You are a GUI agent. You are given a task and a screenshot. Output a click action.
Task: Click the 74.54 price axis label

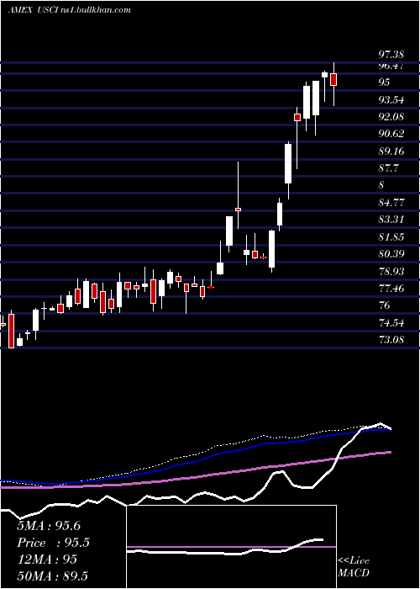[391, 323]
